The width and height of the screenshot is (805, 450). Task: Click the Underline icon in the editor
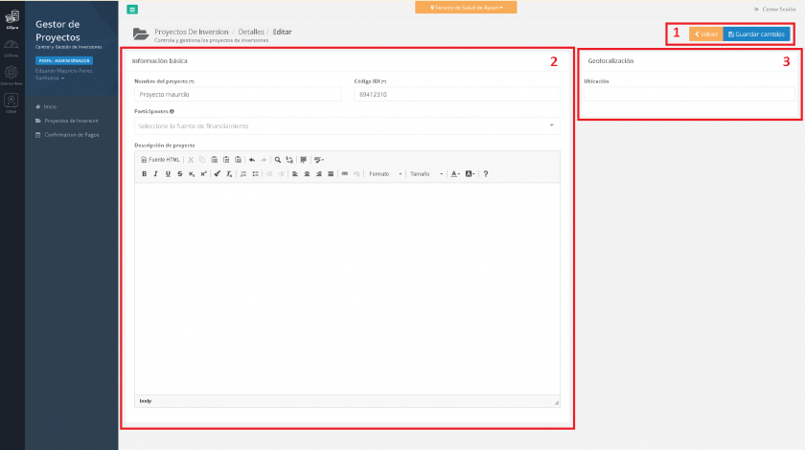click(168, 173)
